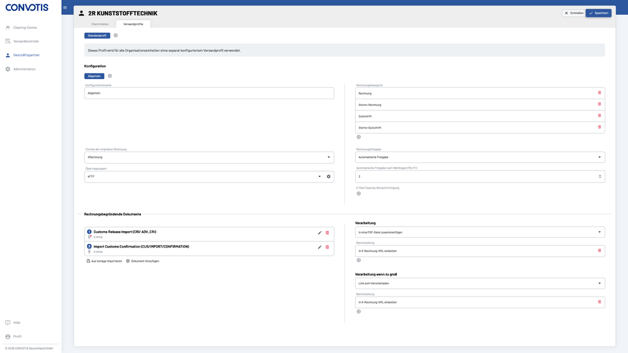Click Aus Vorlage importieren
This screenshot has width=628, height=353.
tap(104, 261)
